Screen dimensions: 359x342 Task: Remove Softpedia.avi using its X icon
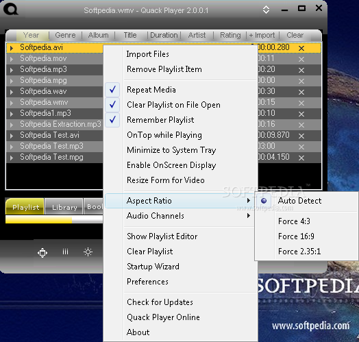tap(301, 48)
